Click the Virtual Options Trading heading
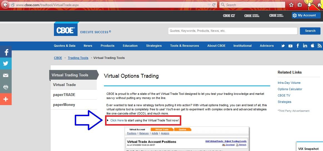Screen dimensions: 323x151 [131, 76]
